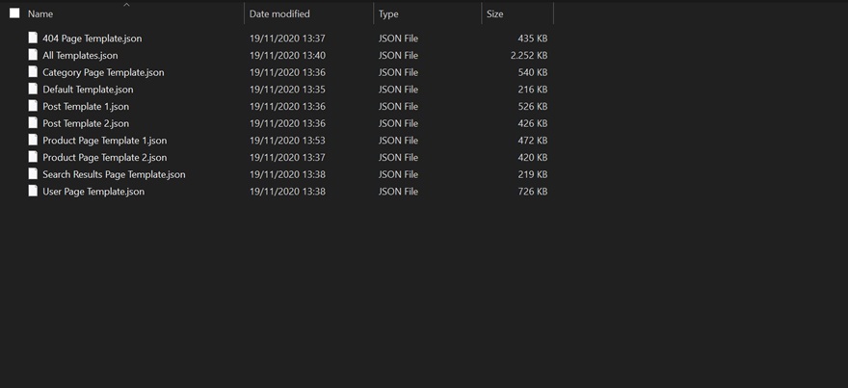The height and width of the screenshot is (388, 848).
Task: Click the 404 Page Template.json file icon
Action: tap(33, 38)
